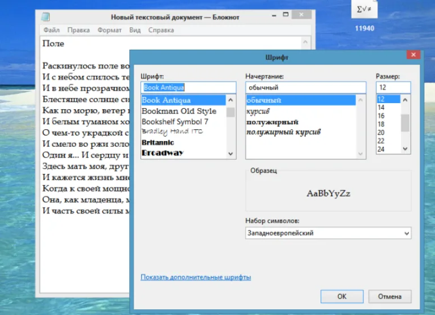Select Broadway font in the list
The height and width of the screenshot is (315, 435).
point(184,153)
